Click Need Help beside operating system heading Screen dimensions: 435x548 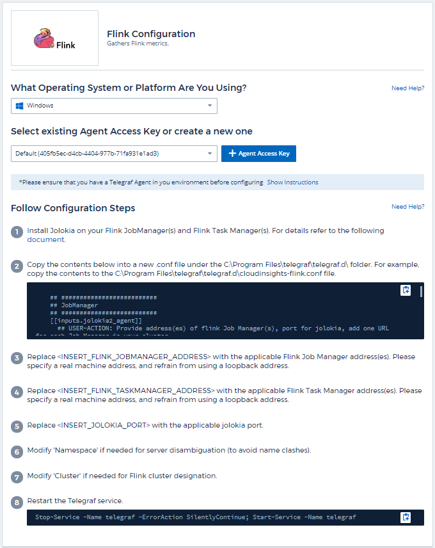coord(407,88)
